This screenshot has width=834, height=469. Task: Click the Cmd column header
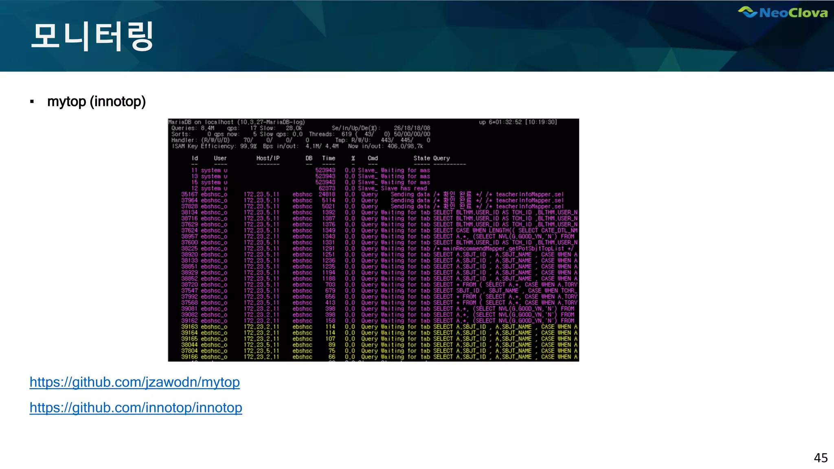pos(373,158)
